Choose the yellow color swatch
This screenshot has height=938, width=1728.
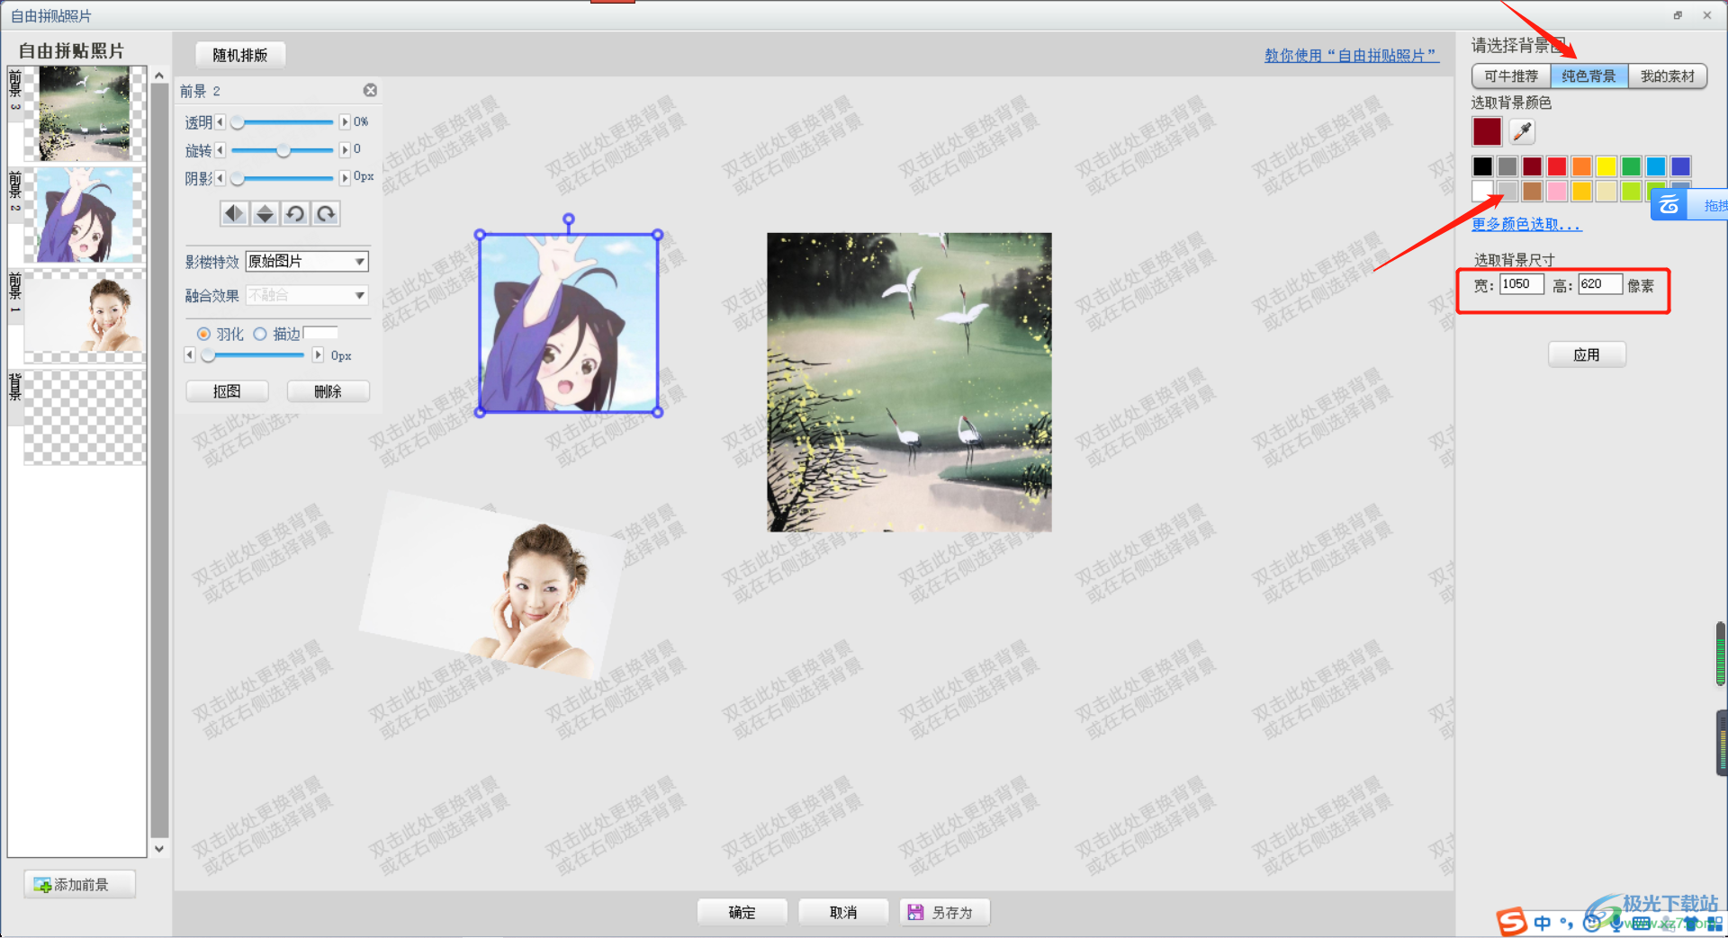1606,166
